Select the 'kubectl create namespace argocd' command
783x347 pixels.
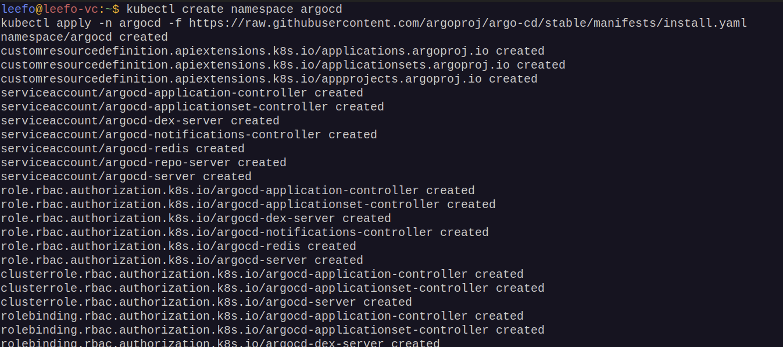click(234, 9)
